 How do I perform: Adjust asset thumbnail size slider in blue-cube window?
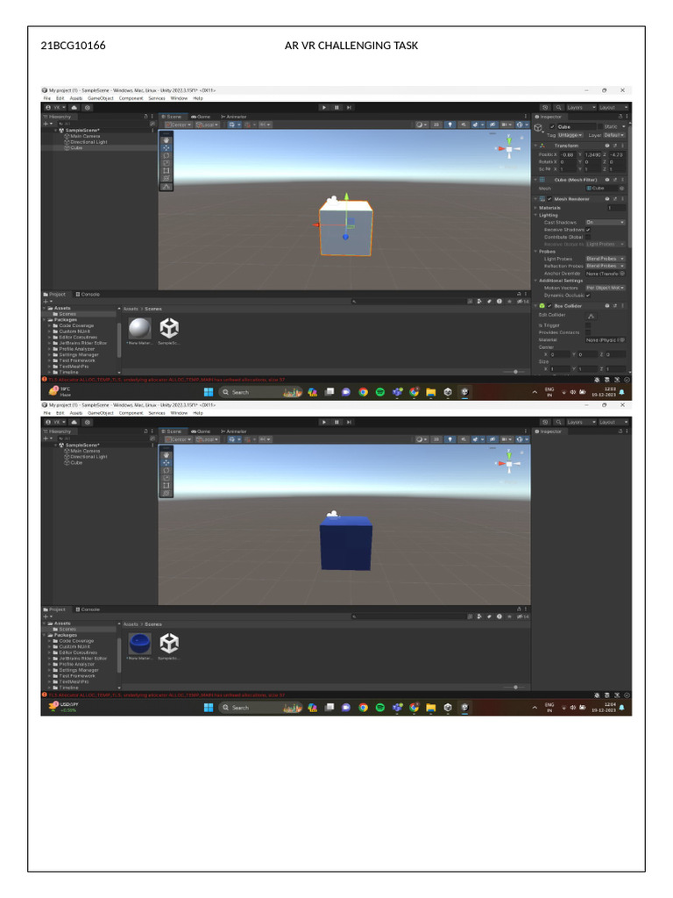(x=515, y=688)
